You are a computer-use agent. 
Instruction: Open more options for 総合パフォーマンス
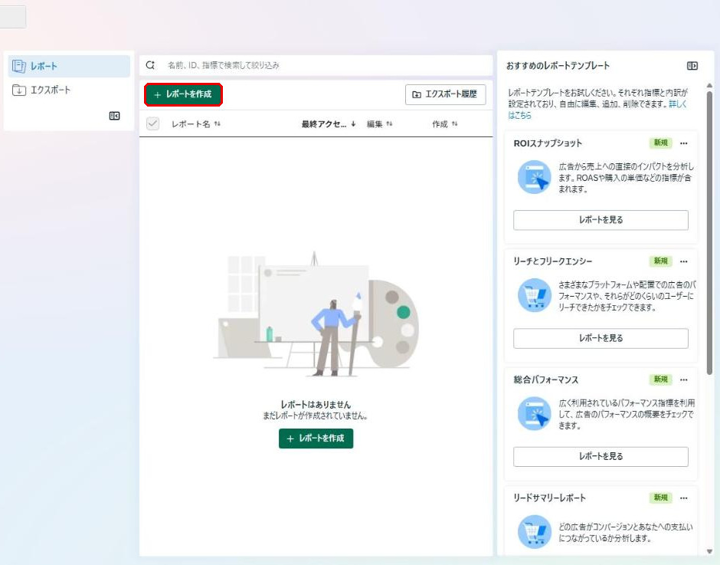684,379
